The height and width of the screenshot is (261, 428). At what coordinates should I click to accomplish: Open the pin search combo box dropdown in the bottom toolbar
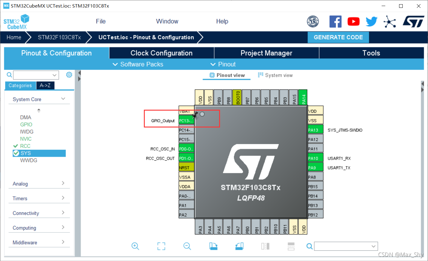[x=374, y=246]
